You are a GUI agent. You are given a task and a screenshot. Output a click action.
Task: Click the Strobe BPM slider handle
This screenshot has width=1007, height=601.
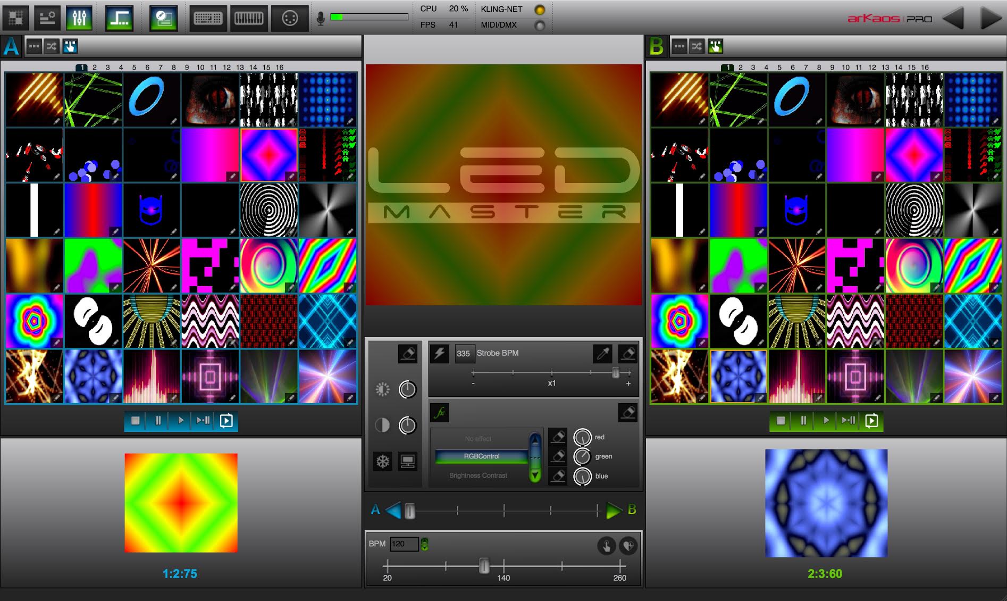pyautogui.click(x=616, y=372)
